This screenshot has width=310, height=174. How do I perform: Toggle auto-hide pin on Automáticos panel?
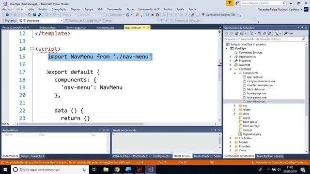pyautogui.click(x=104, y=130)
